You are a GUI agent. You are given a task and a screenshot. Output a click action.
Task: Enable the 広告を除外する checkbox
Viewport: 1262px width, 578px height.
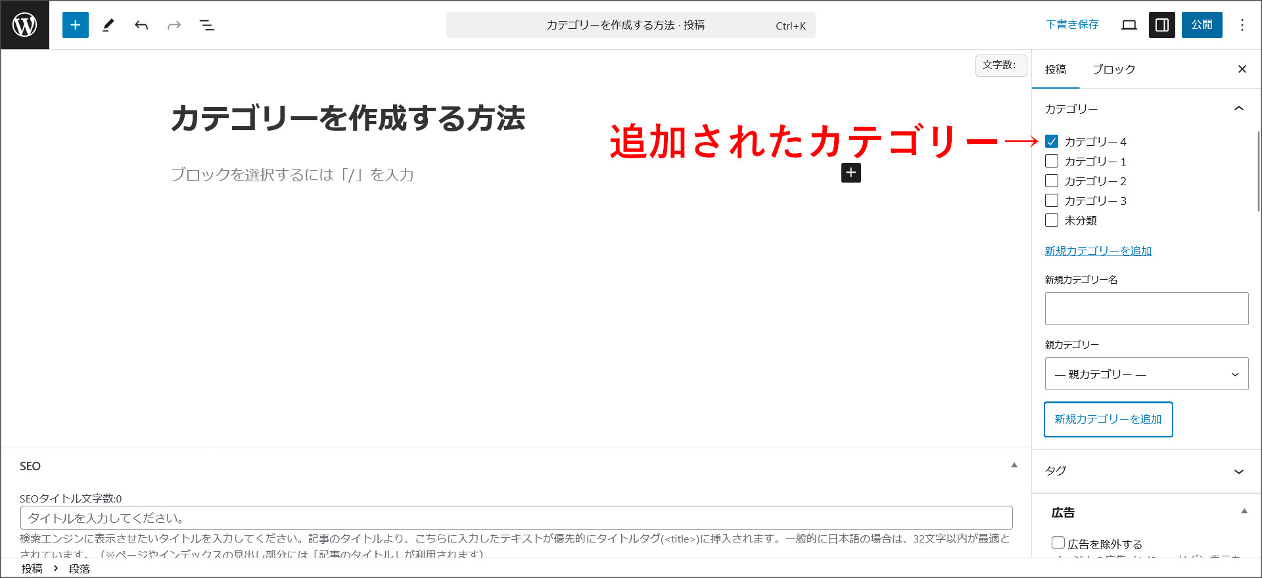tap(1058, 543)
